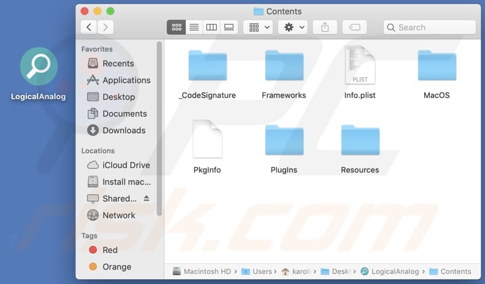Screen dimensions: 485x284
Task: Select the Info.plist file icon
Action: 360,65
